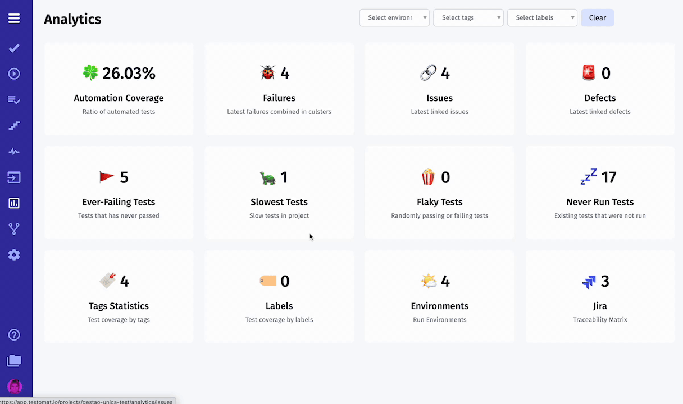683x404 pixels.
Task: Open Pulse activity icon in sidebar
Action: click(14, 151)
